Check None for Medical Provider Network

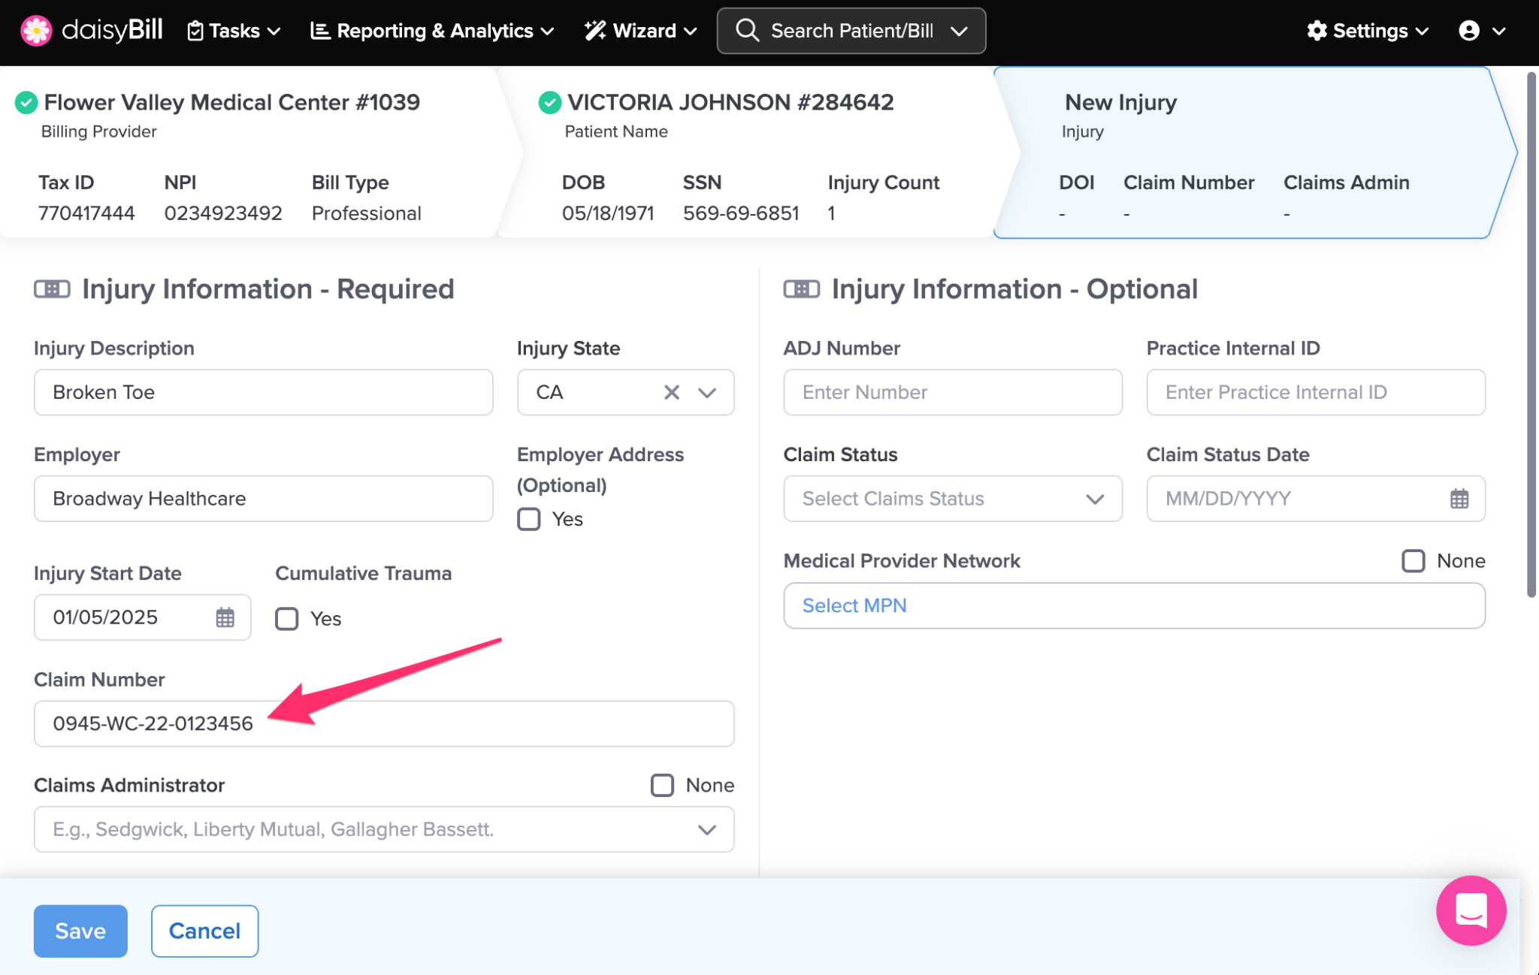1413,561
